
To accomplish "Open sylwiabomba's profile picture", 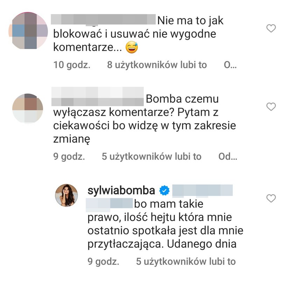I will [x=66, y=195].
